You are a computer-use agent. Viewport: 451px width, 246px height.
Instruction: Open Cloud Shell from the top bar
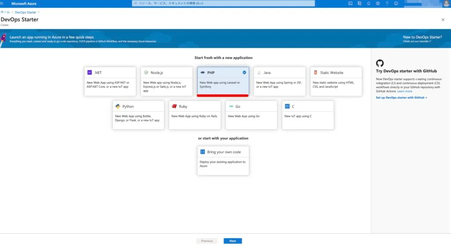coord(350,4)
